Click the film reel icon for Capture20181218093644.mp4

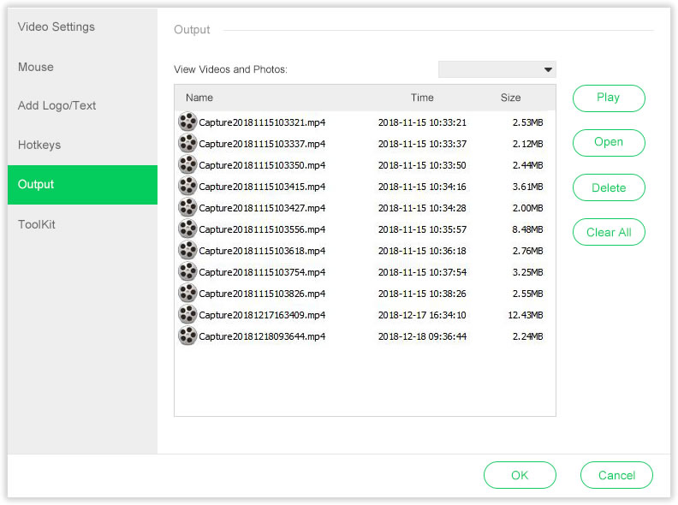(x=187, y=336)
